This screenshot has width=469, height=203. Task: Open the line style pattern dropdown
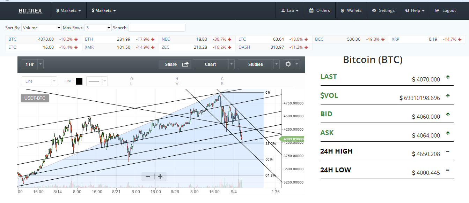[97, 81]
